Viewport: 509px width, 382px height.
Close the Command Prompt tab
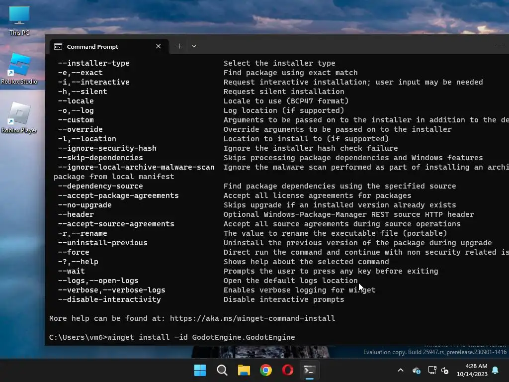coord(159,46)
